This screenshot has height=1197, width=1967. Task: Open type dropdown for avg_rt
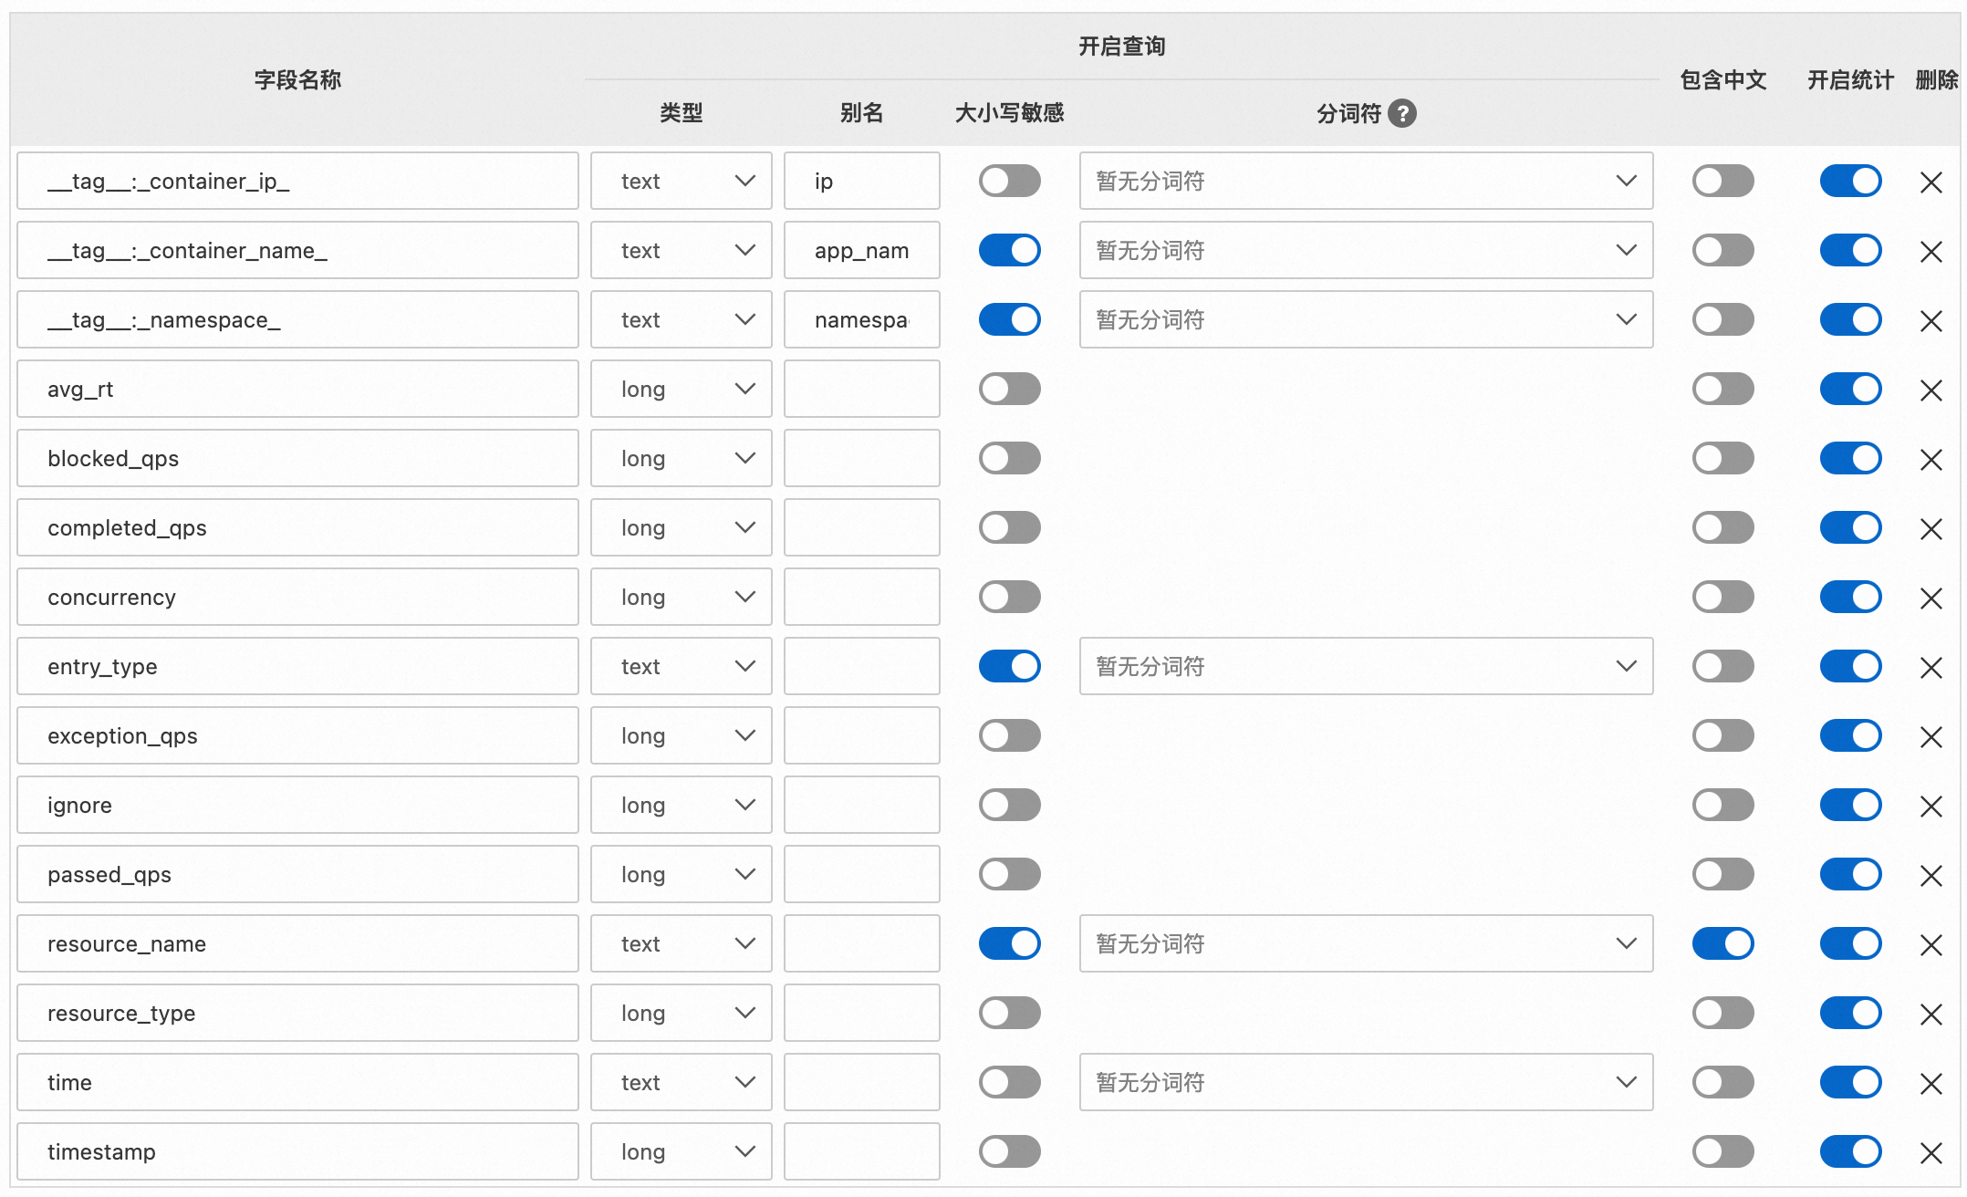pos(681,389)
